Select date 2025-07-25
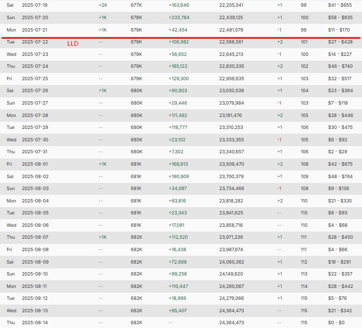This screenshot has height=328, width=362. tap(35, 79)
